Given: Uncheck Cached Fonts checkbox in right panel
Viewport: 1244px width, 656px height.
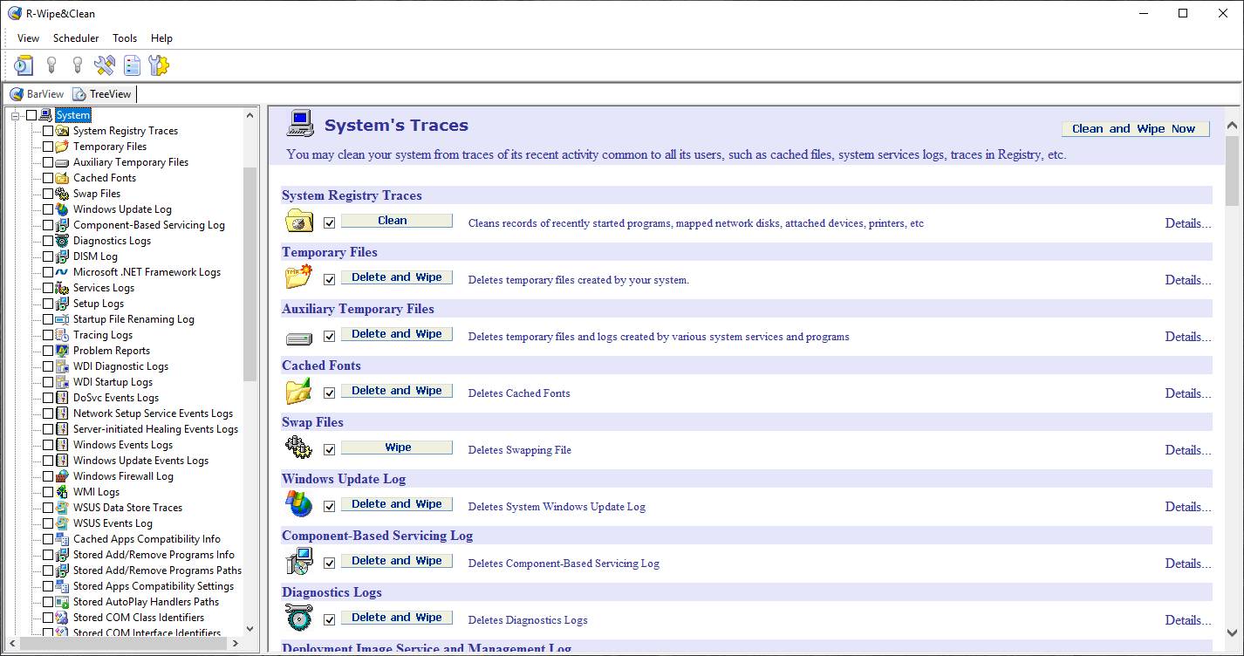Looking at the screenshot, I should [x=329, y=393].
